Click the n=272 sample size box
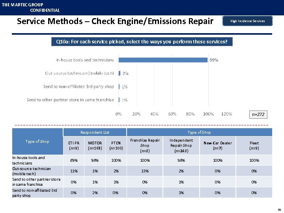 tap(258, 114)
